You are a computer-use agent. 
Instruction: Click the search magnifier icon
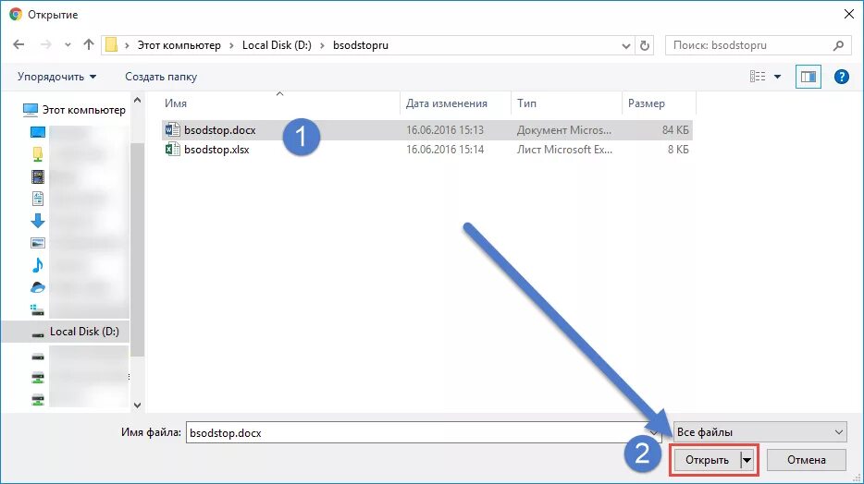(x=838, y=45)
